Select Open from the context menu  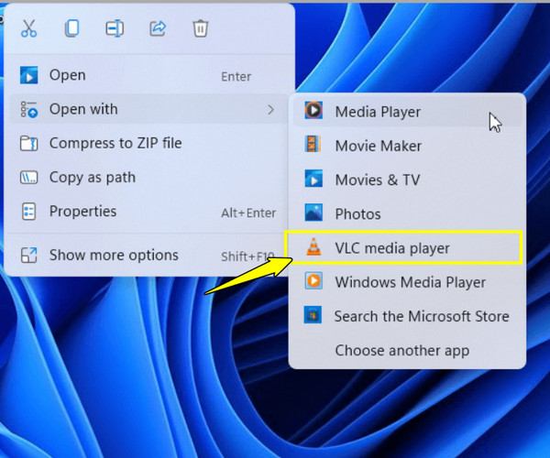point(68,75)
